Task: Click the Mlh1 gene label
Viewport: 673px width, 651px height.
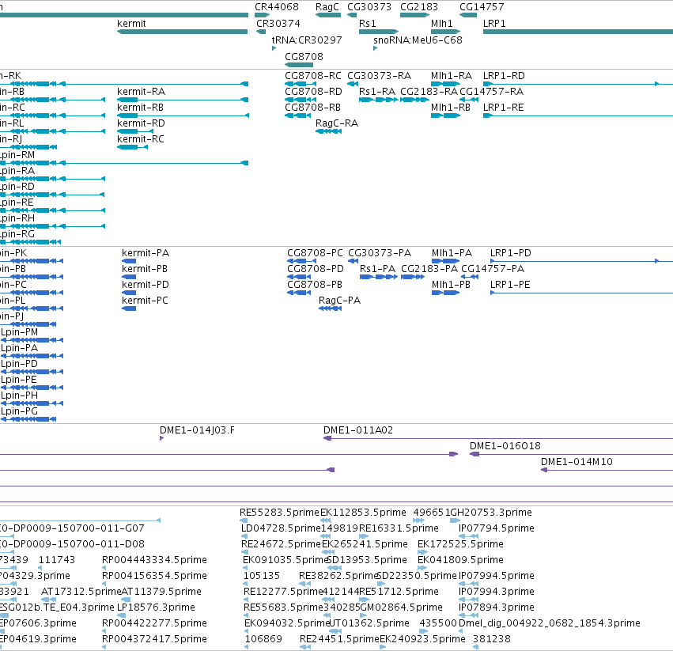Action: point(441,24)
